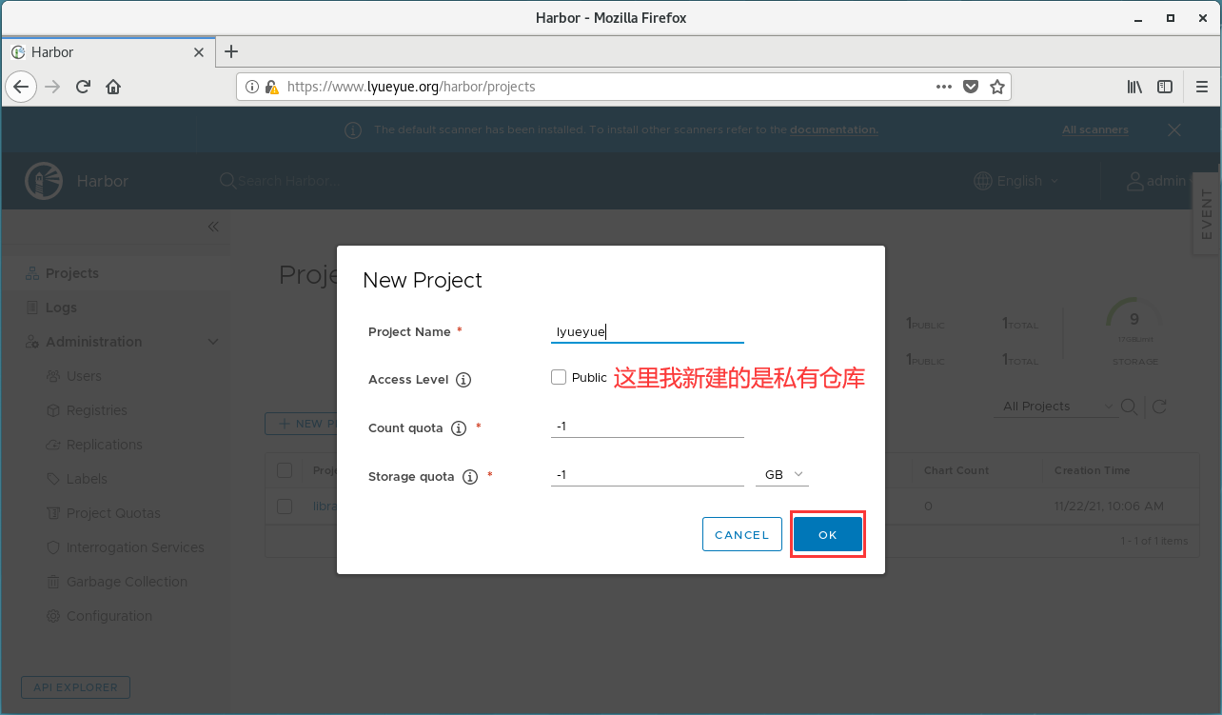Select the library project row checkbox
Viewport: 1222px width, 715px height.
pyautogui.click(x=285, y=506)
